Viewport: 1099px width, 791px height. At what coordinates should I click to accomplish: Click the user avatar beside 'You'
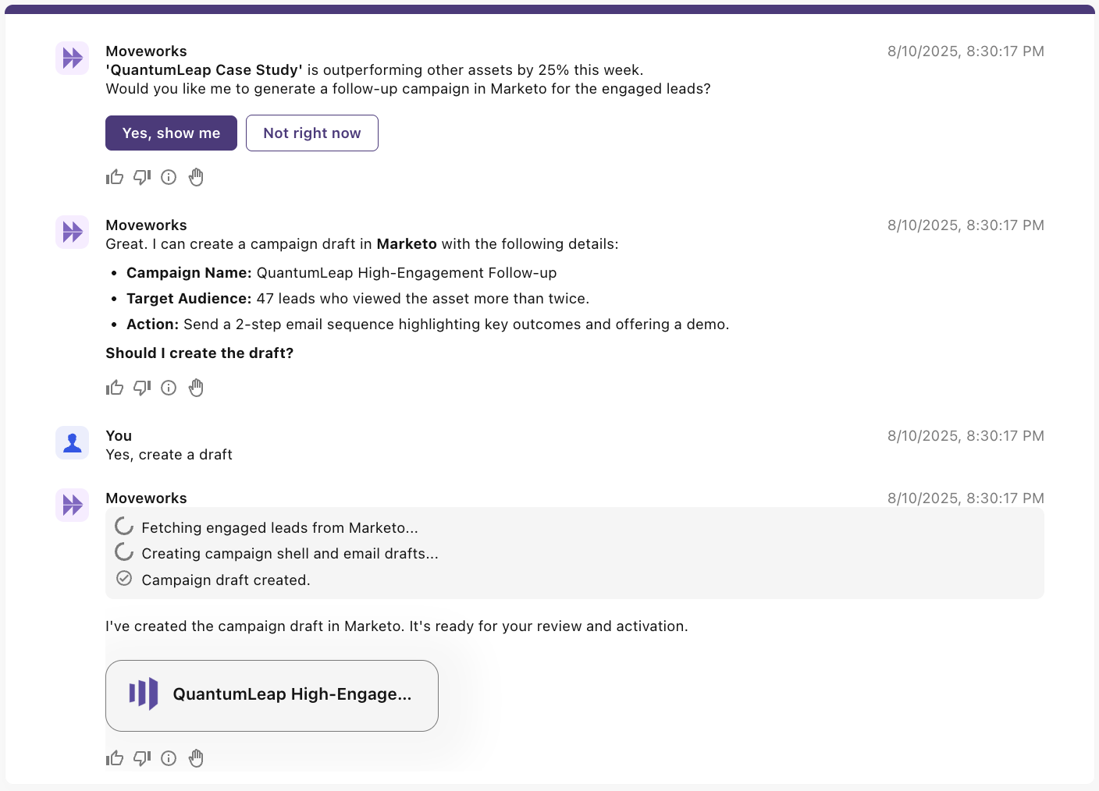73,443
